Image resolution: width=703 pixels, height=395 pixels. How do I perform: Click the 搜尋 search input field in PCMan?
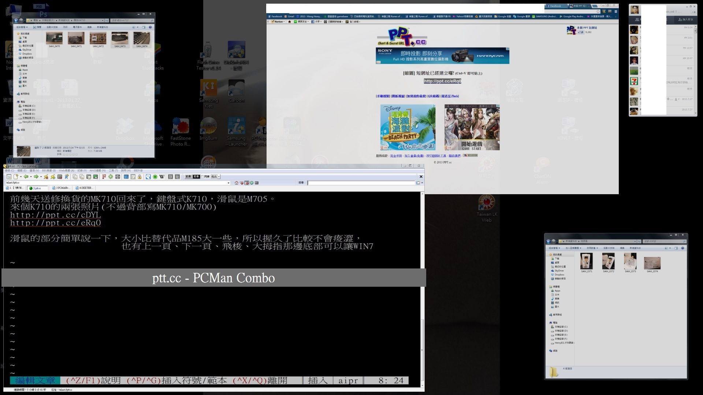(361, 183)
